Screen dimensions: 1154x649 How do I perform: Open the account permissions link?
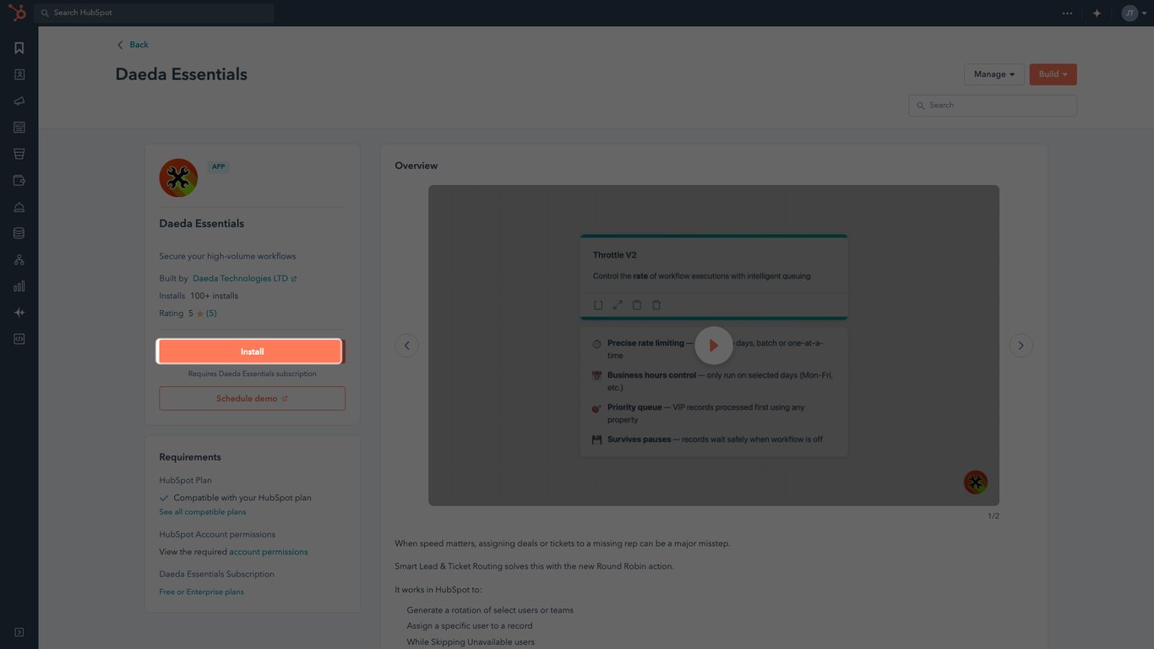(269, 552)
